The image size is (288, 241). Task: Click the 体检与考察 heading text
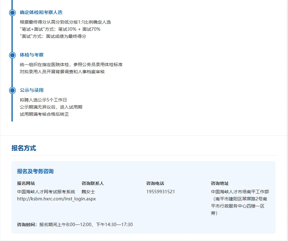point(32,55)
